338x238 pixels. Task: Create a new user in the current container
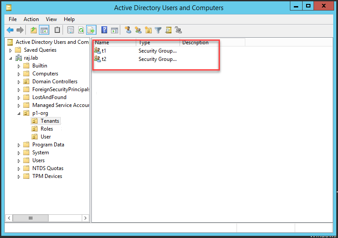[128, 30]
